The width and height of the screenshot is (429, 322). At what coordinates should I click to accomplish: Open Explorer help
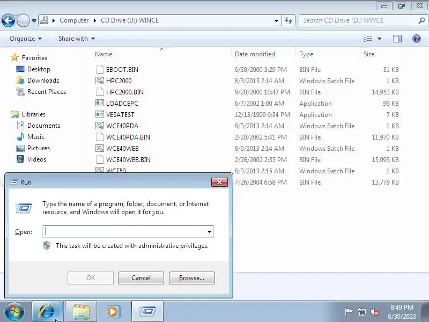click(x=417, y=39)
